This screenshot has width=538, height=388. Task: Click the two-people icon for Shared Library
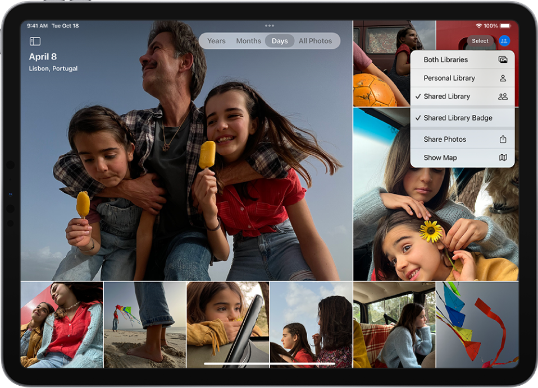tap(503, 96)
